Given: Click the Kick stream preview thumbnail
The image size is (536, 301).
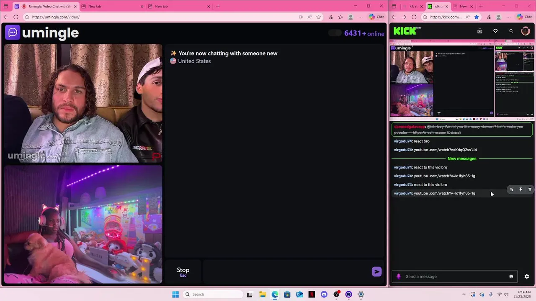Looking at the screenshot, I should [462, 79].
